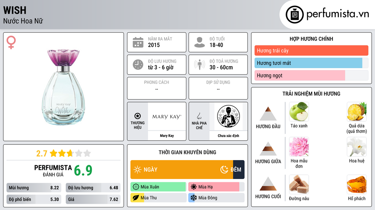Click the Hương cuối pyramid icon
375x210 pixels.
[x=268, y=184]
